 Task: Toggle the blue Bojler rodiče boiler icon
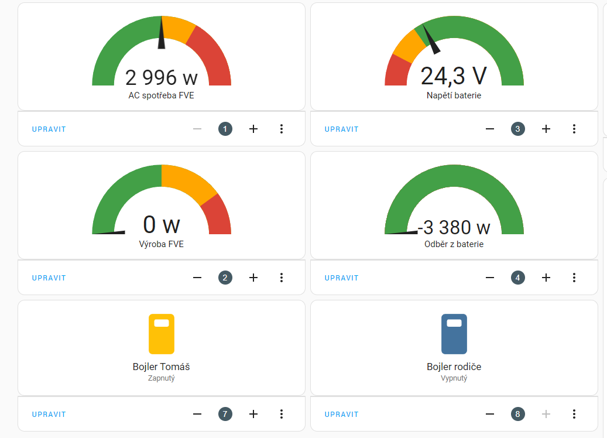(454, 334)
